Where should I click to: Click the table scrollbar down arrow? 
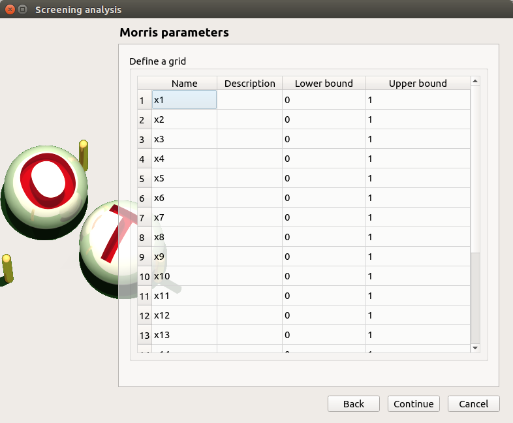pyautogui.click(x=475, y=349)
